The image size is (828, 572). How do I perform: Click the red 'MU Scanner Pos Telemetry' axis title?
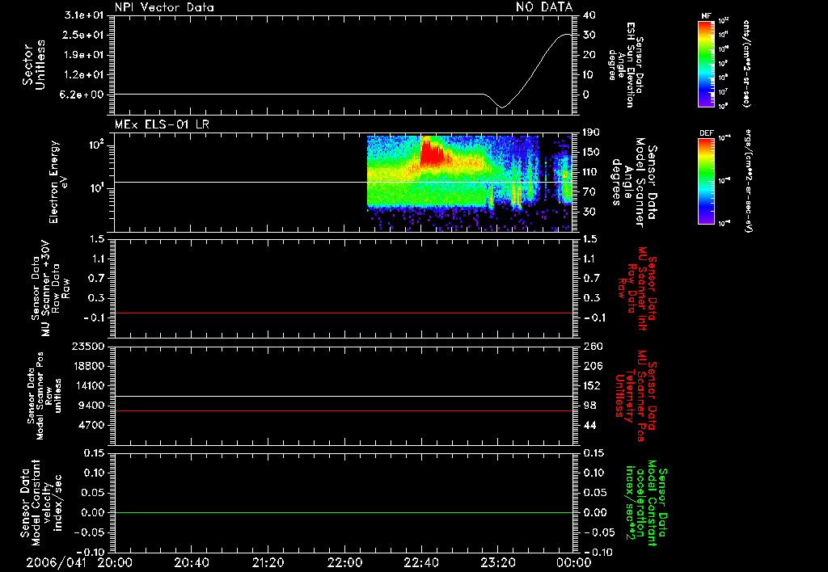[636, 396]
